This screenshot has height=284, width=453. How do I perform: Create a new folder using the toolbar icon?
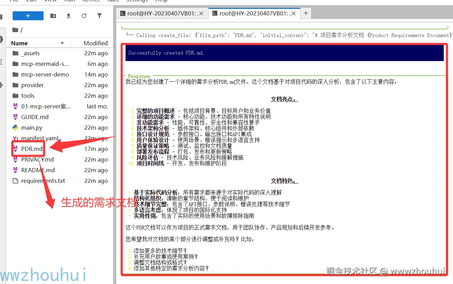coord(53,16)
